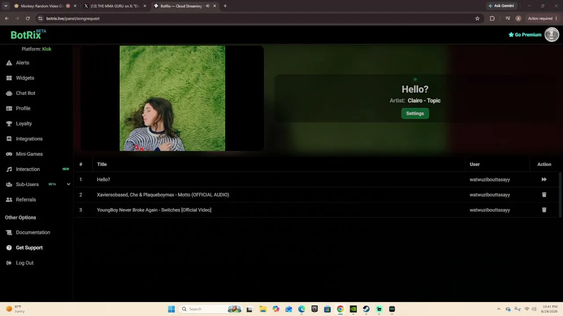Select the Xaviersobased Motto song title
563x316 pixels.
[163, 195]
